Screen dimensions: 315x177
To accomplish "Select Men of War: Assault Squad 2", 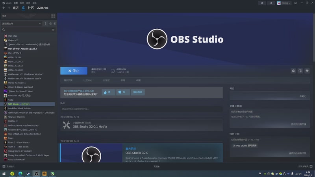I will click(x=22, y=49).
